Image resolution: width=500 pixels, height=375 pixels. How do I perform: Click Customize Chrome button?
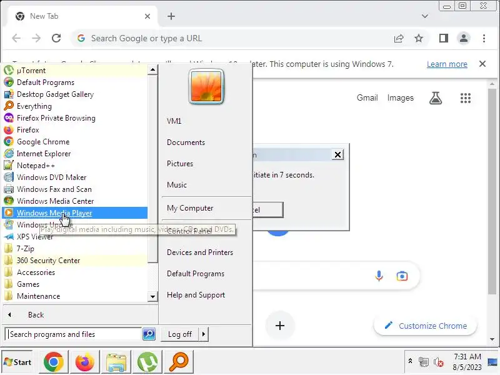426,326
